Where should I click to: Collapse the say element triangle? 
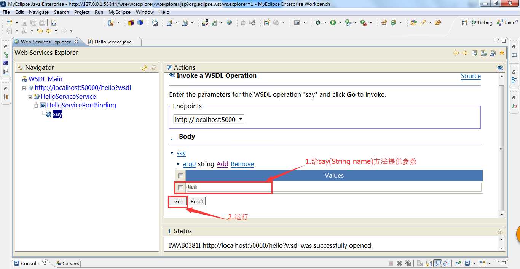pos(172,153)
